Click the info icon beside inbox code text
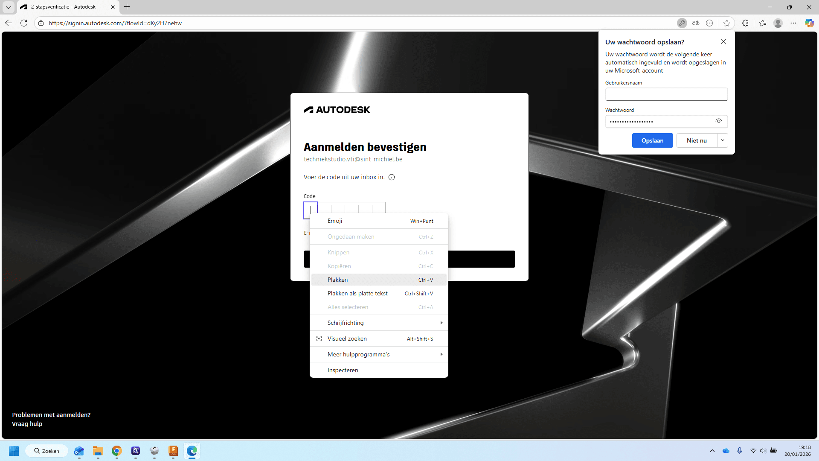Viewport: 819px width, 461px height. pos(392,177)
